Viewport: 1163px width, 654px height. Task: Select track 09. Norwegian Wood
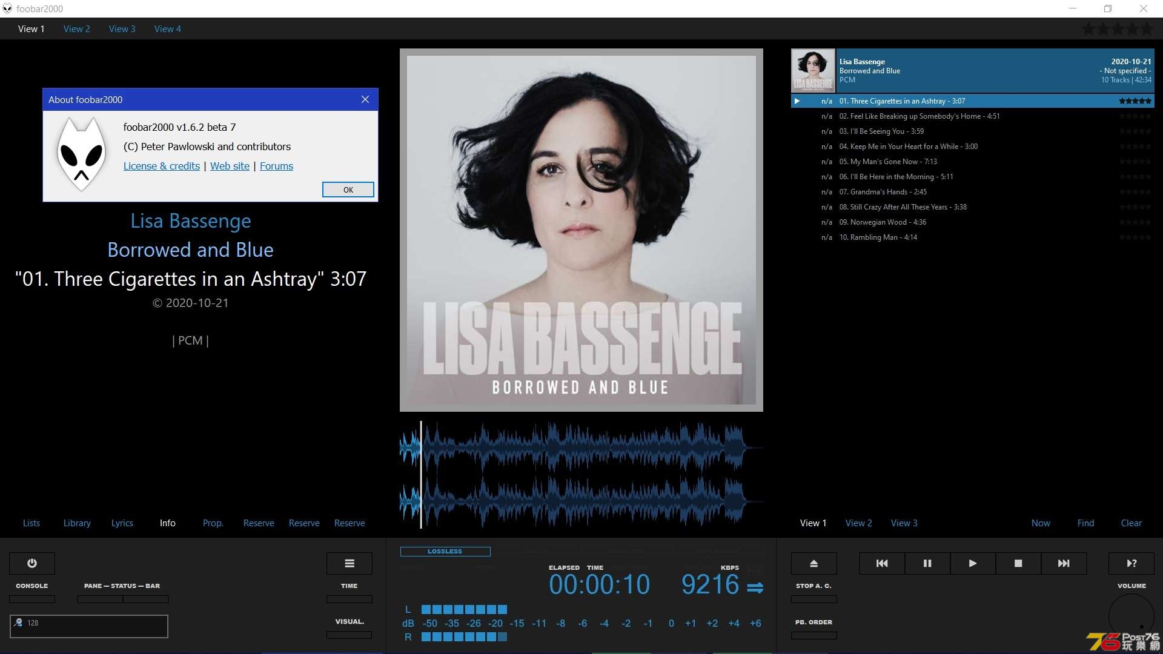973,222
